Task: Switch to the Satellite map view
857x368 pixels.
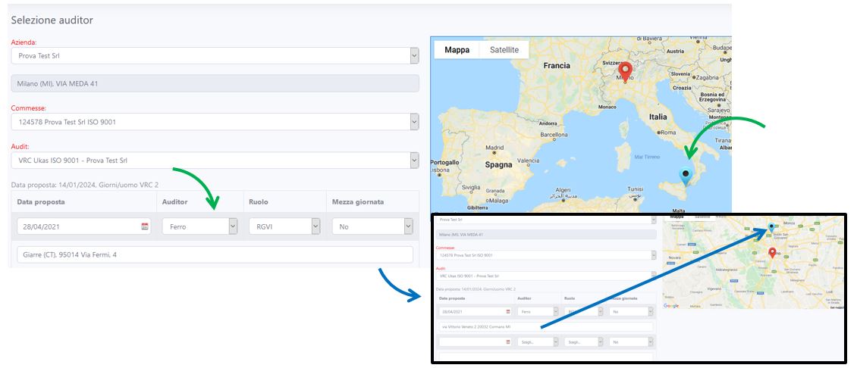Action: point(504,50)
